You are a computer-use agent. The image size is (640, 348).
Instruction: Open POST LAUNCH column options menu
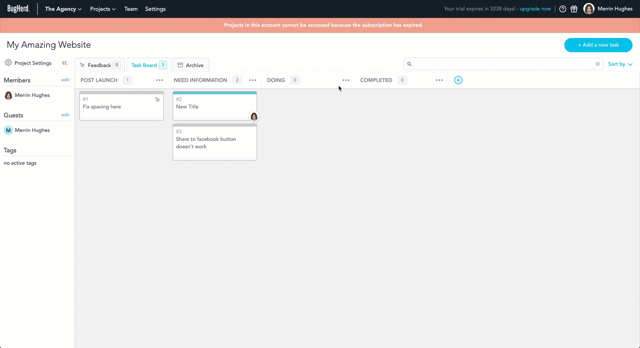[160, 80]
